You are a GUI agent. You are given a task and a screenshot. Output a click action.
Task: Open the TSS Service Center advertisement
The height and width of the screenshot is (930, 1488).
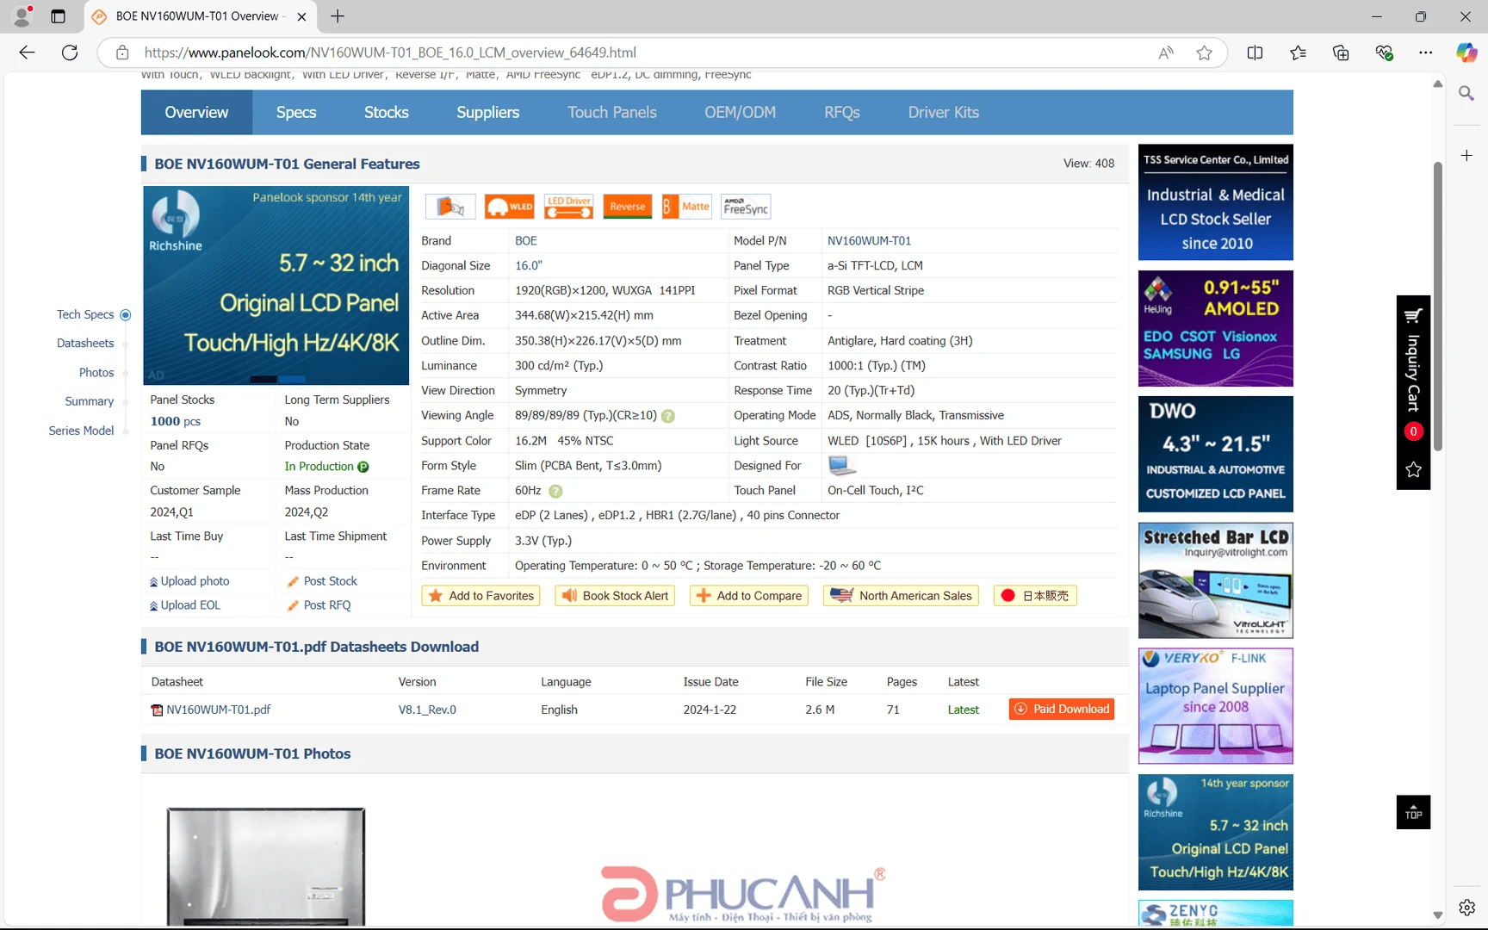pyautogui.click(x=1216, y=202)
